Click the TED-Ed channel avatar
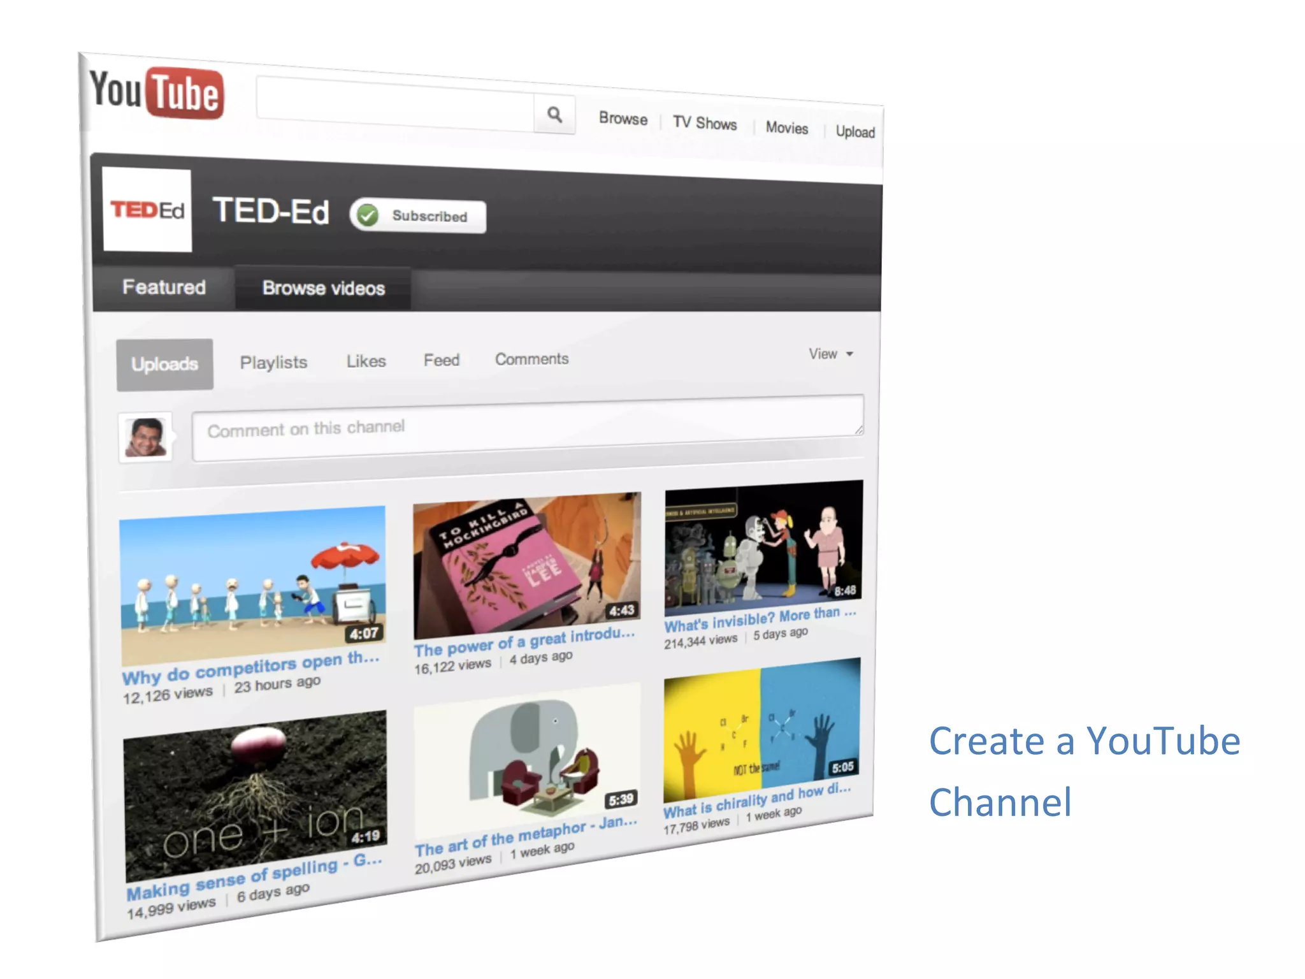Screen dimensions: 1305x979 (x=147, y=210)
